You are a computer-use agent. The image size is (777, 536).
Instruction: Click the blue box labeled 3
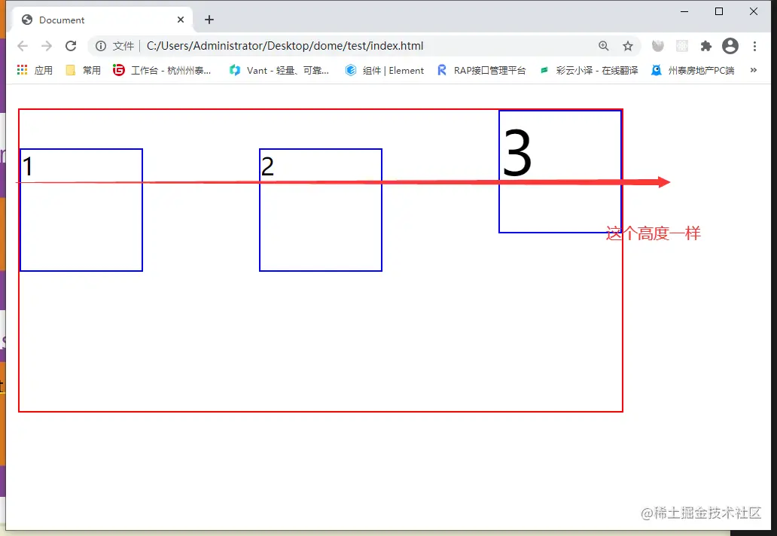tap(560, 172)
